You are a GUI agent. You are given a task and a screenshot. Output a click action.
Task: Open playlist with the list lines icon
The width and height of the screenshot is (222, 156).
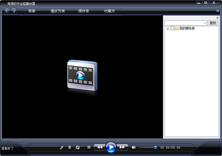click(70, 147)
